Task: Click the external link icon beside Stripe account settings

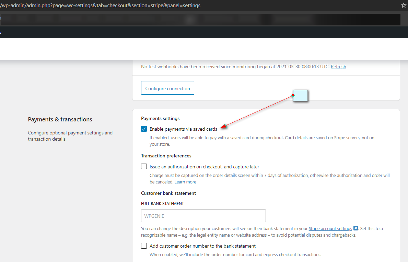Action: coord(355,228)
